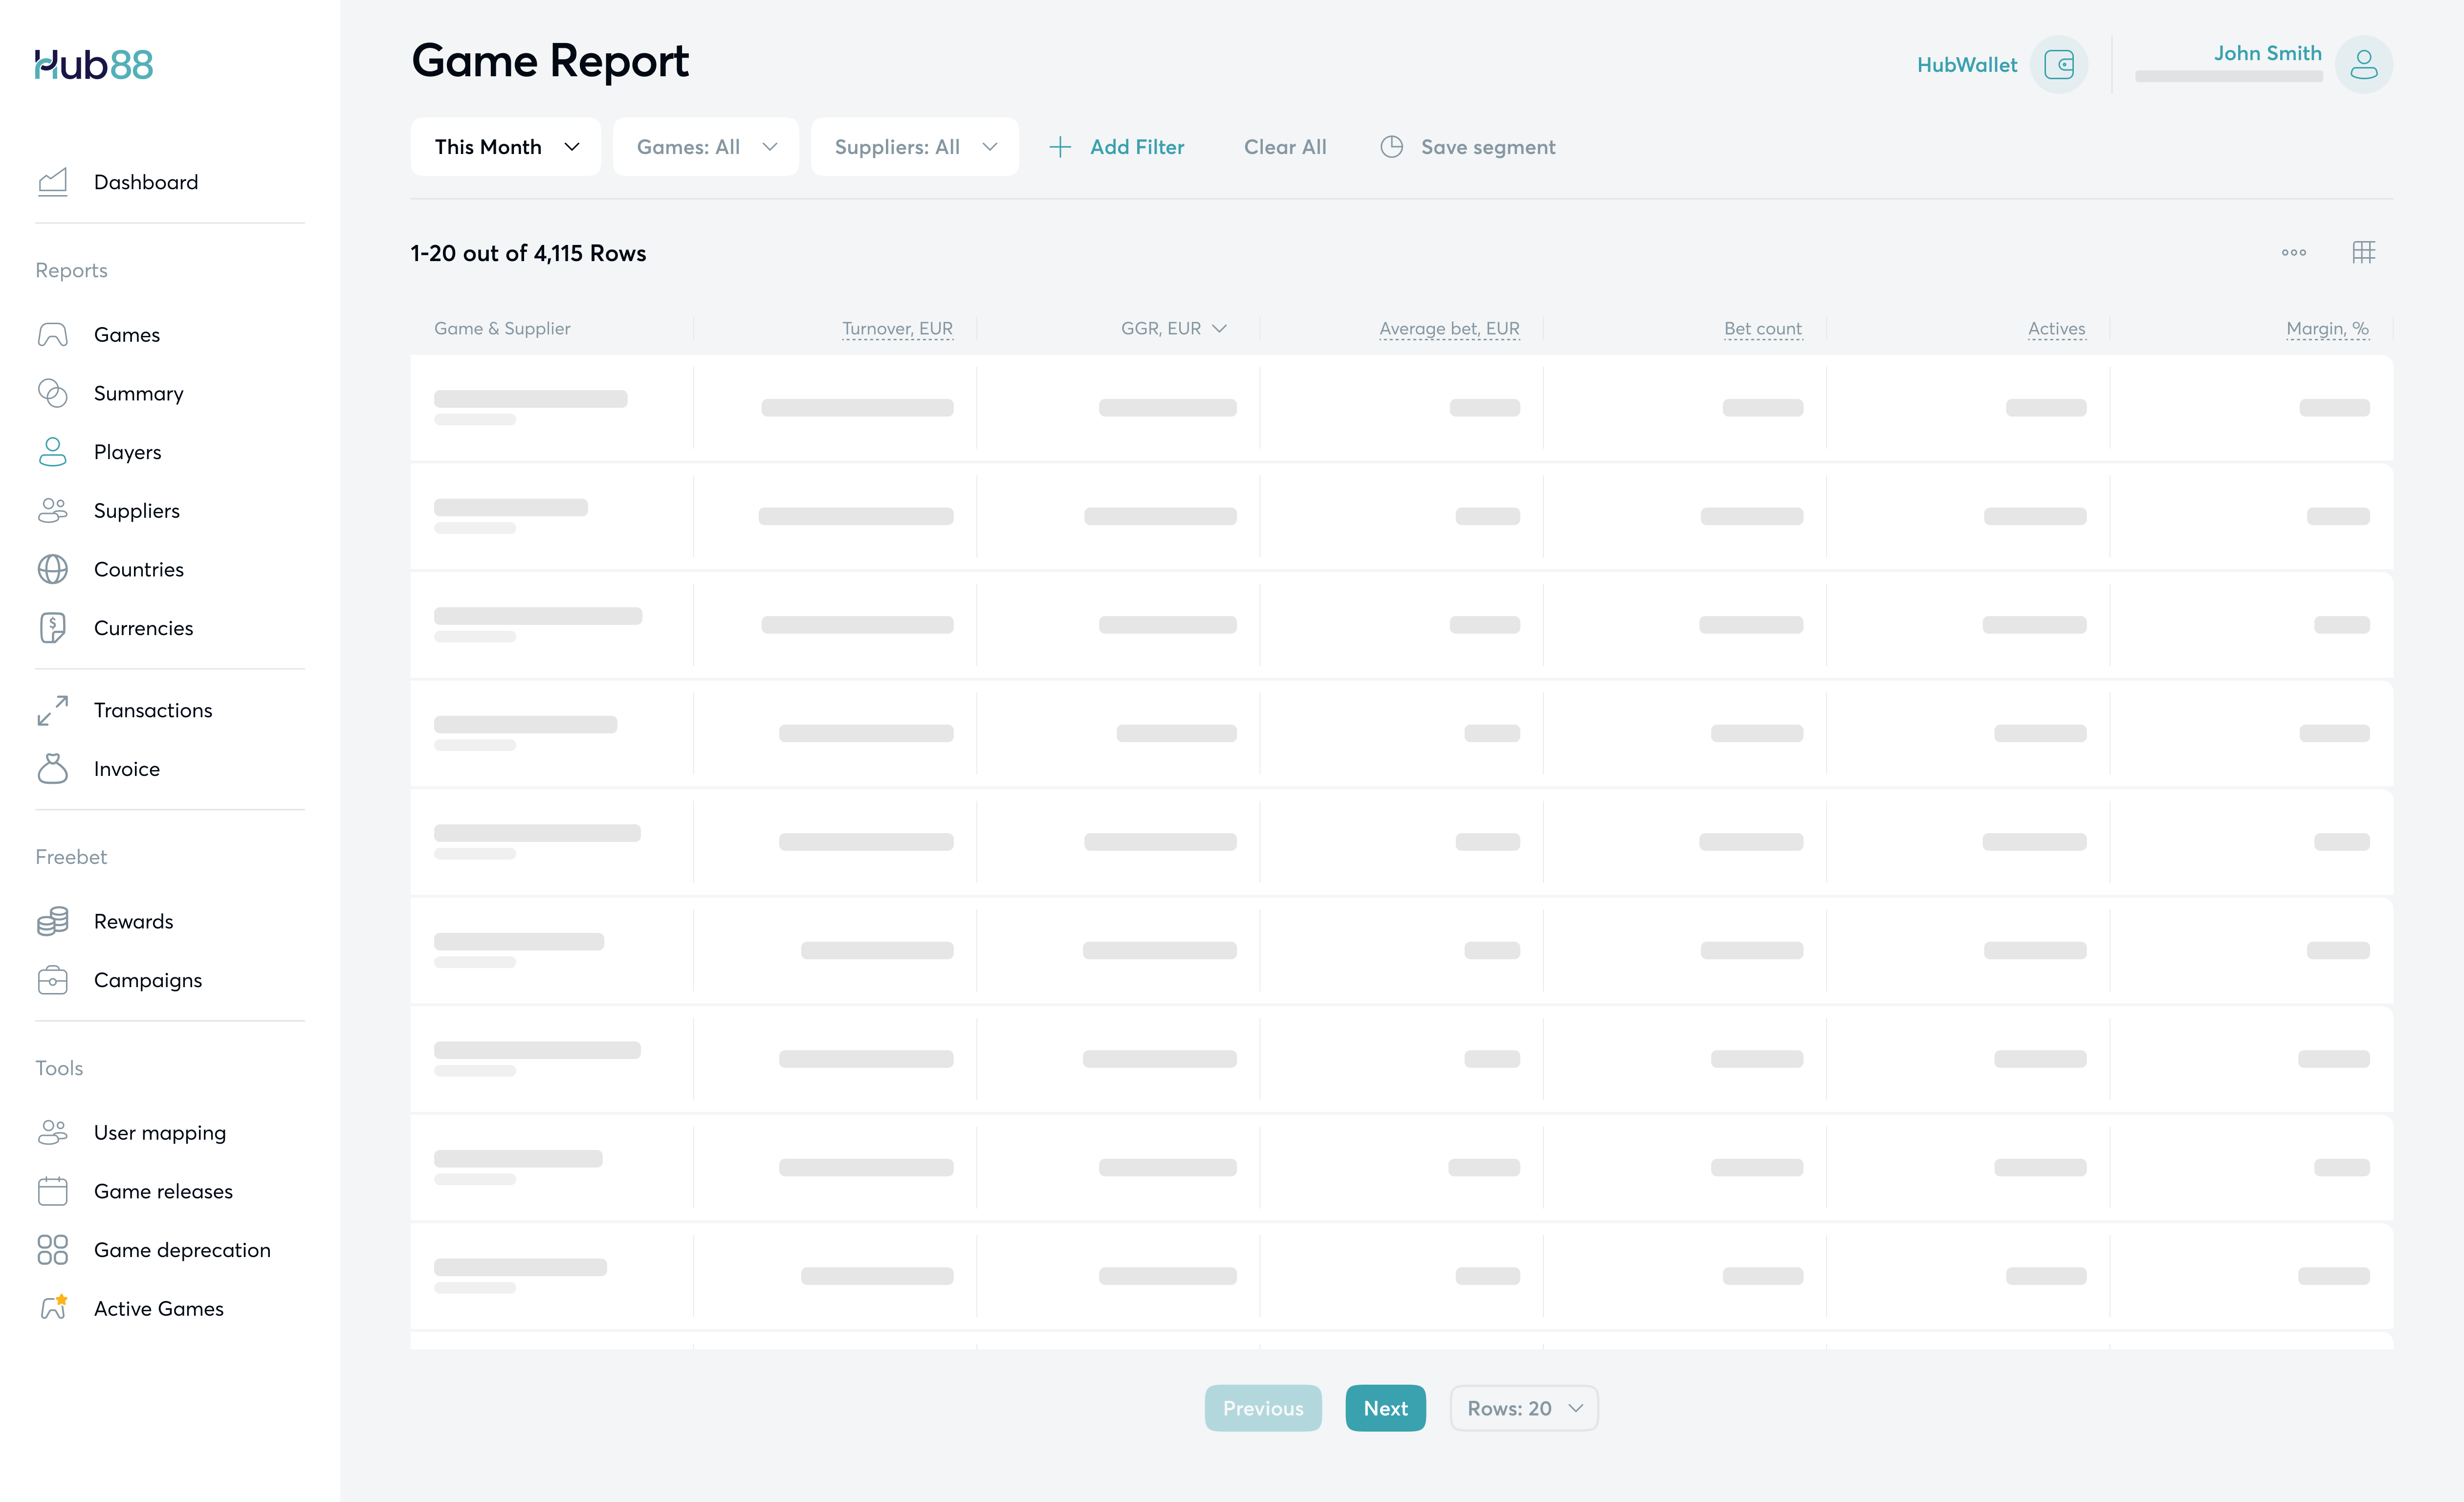Open Campaigns under Freebet
2464x1502 pixels.
pos(148,980)
